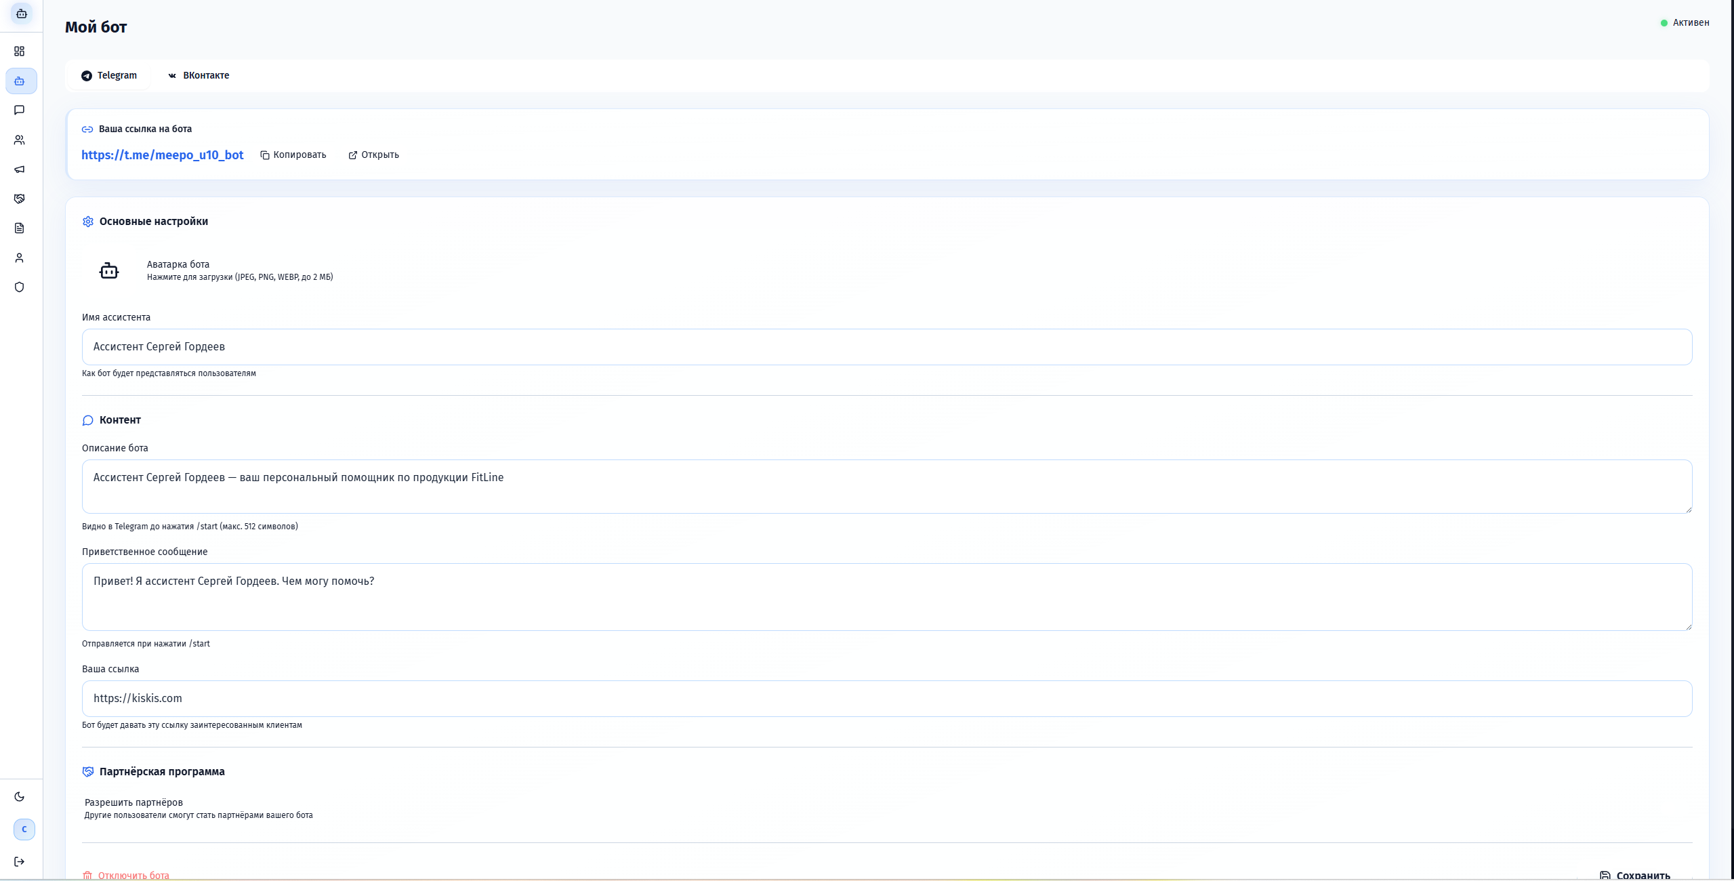This screenshot has width=1734, height=881.
Task: Click the Ваша ссылка field with kiskis.com
Action: click(x=887, y=699)
